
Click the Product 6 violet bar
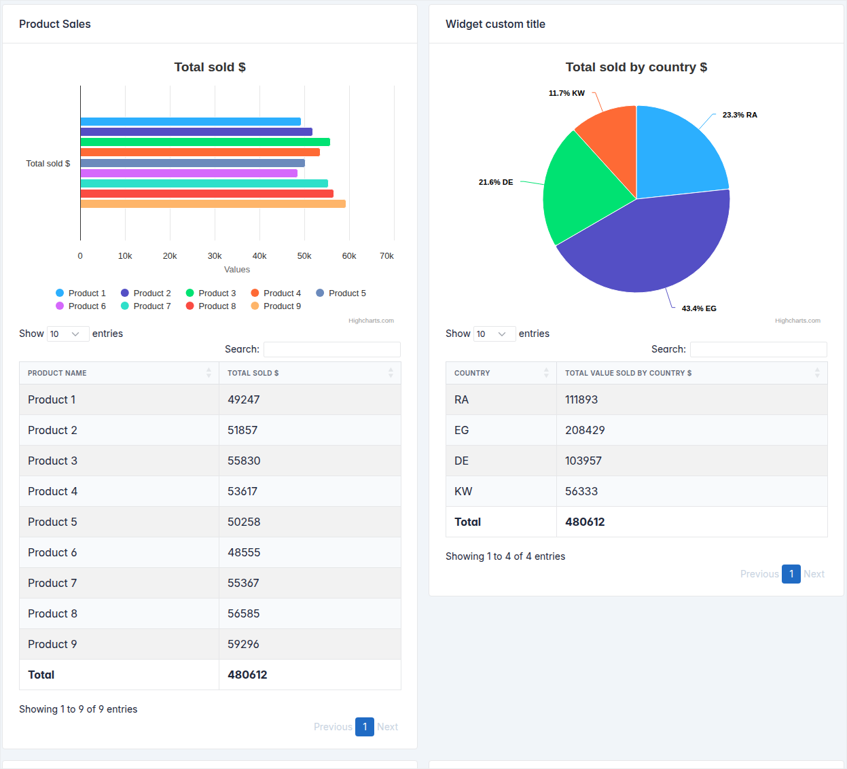(x=189, y=173)
